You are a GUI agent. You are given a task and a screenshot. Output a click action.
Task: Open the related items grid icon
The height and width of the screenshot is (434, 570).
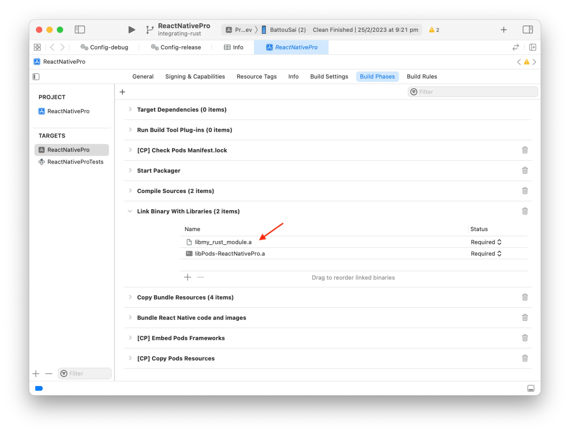click(x=37, y=47)
